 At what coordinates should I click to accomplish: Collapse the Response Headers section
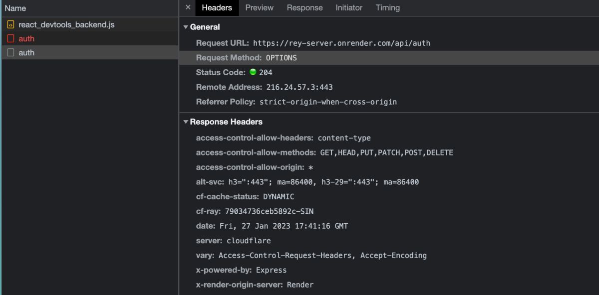(186, 122)
